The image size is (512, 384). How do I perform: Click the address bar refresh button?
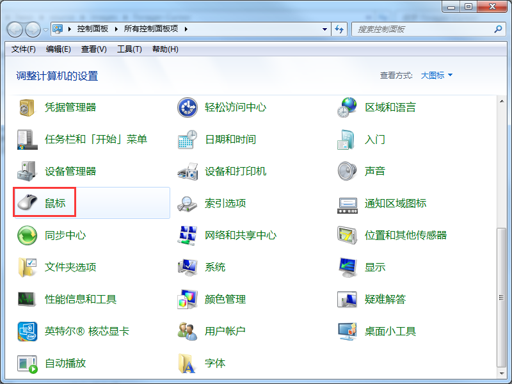(340, 29)
